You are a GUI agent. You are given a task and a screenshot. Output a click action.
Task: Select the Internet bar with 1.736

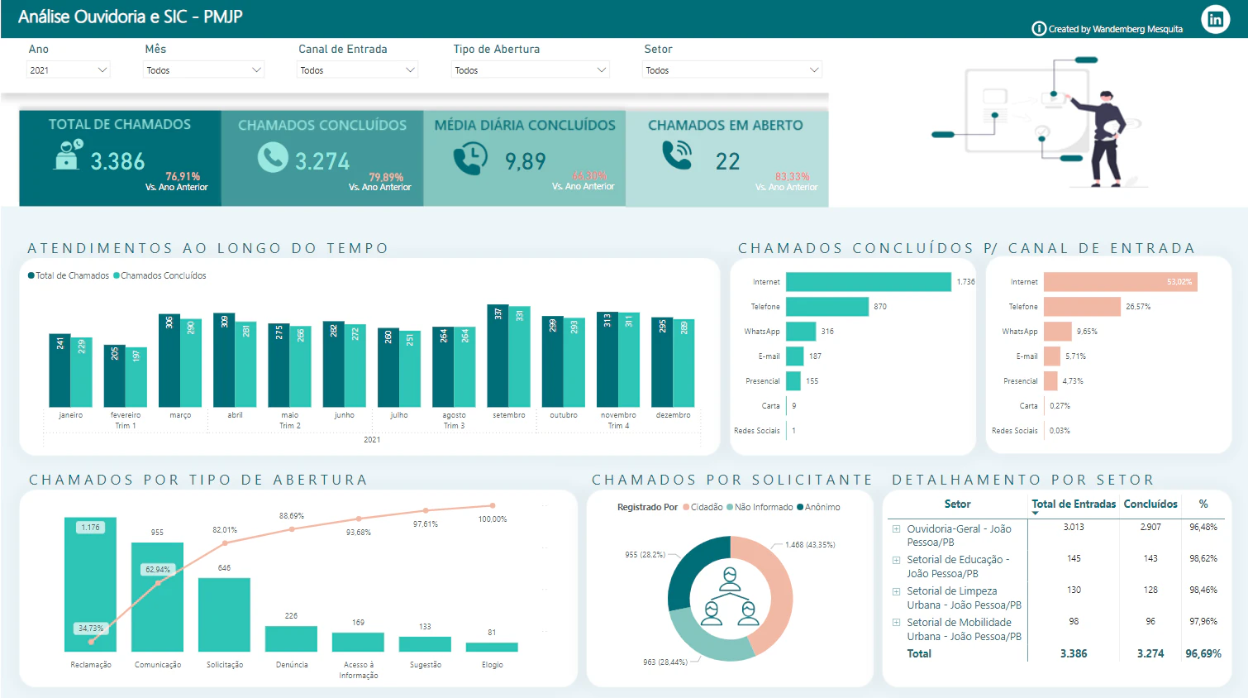(869, 282)
